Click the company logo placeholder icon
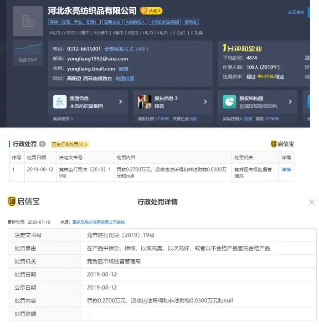Screen dimensions: 319x327 [28, 21]
